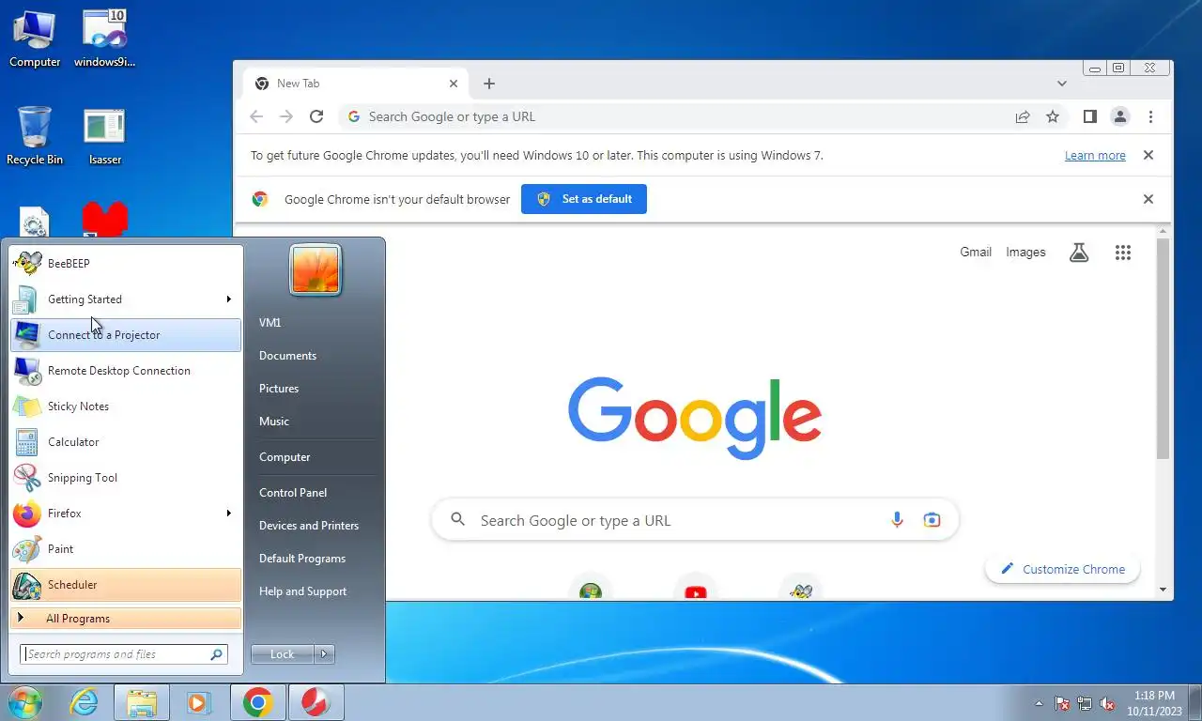Select the New Tab tab in Chrome
1202x721 pixels.
[355, 84]
